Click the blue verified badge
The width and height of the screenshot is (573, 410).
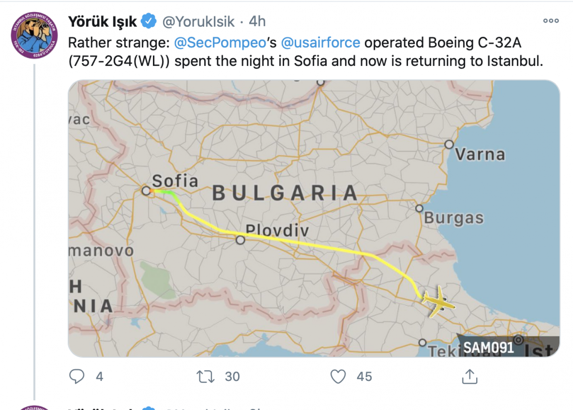(148, 21)
